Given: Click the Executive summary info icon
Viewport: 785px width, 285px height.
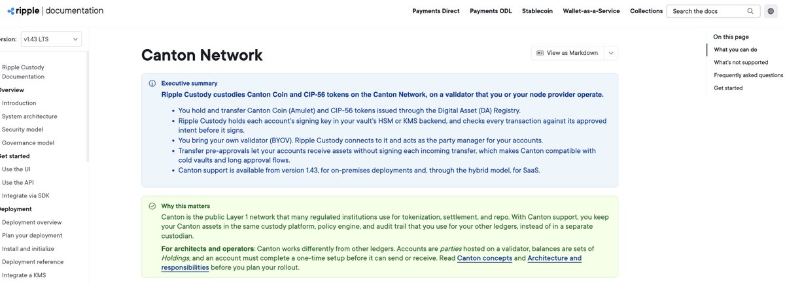Looking at the screenshot, I should tap(152, 84).
